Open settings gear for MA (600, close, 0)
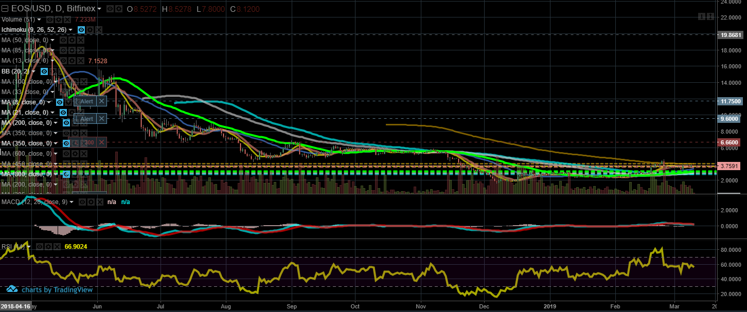Viewport: 747px width, 312px height. [75, 153]
